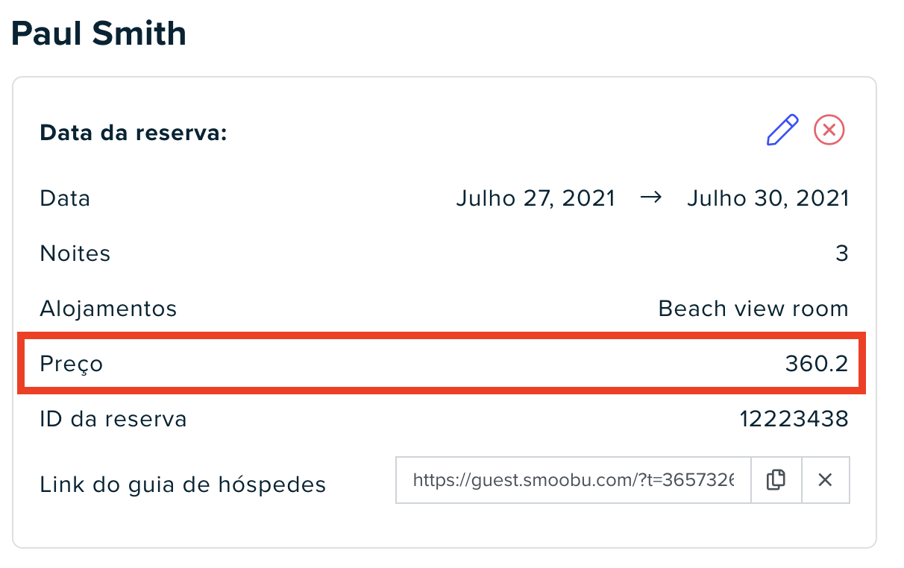Click the Alojamentos label

108,309
